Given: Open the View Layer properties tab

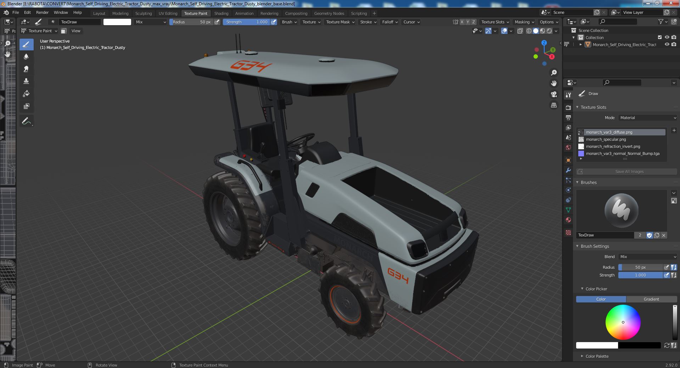Looking at the screenshot, I should click(568, 127).
